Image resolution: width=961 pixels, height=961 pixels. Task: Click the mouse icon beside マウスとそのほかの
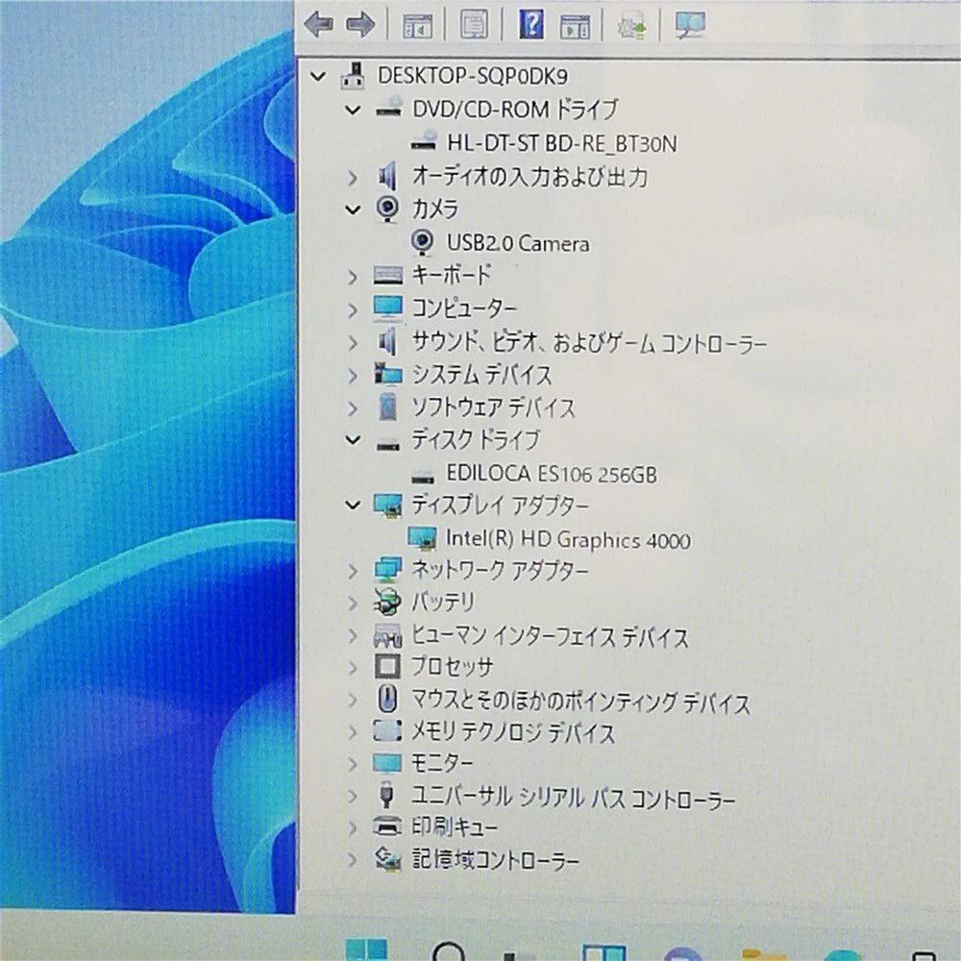387,699
